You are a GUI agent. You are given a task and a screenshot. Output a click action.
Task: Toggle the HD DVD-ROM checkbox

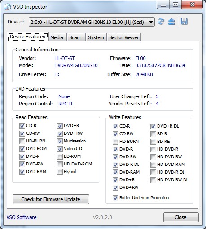(x=60, y=164)
